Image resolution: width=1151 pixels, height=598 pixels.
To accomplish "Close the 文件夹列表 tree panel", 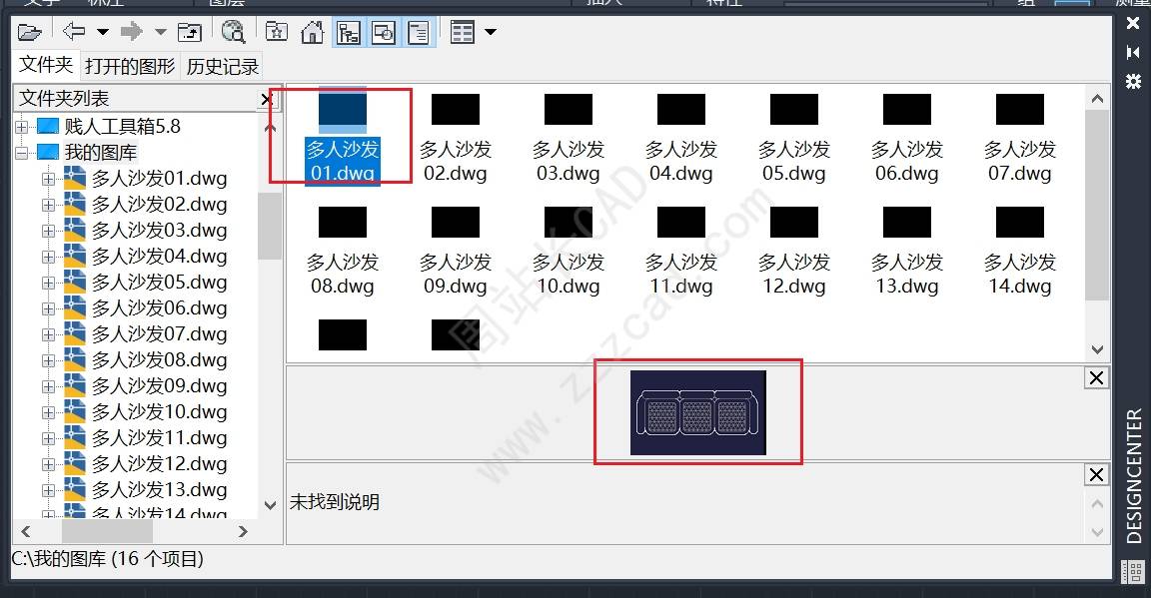I will point(267,99).
